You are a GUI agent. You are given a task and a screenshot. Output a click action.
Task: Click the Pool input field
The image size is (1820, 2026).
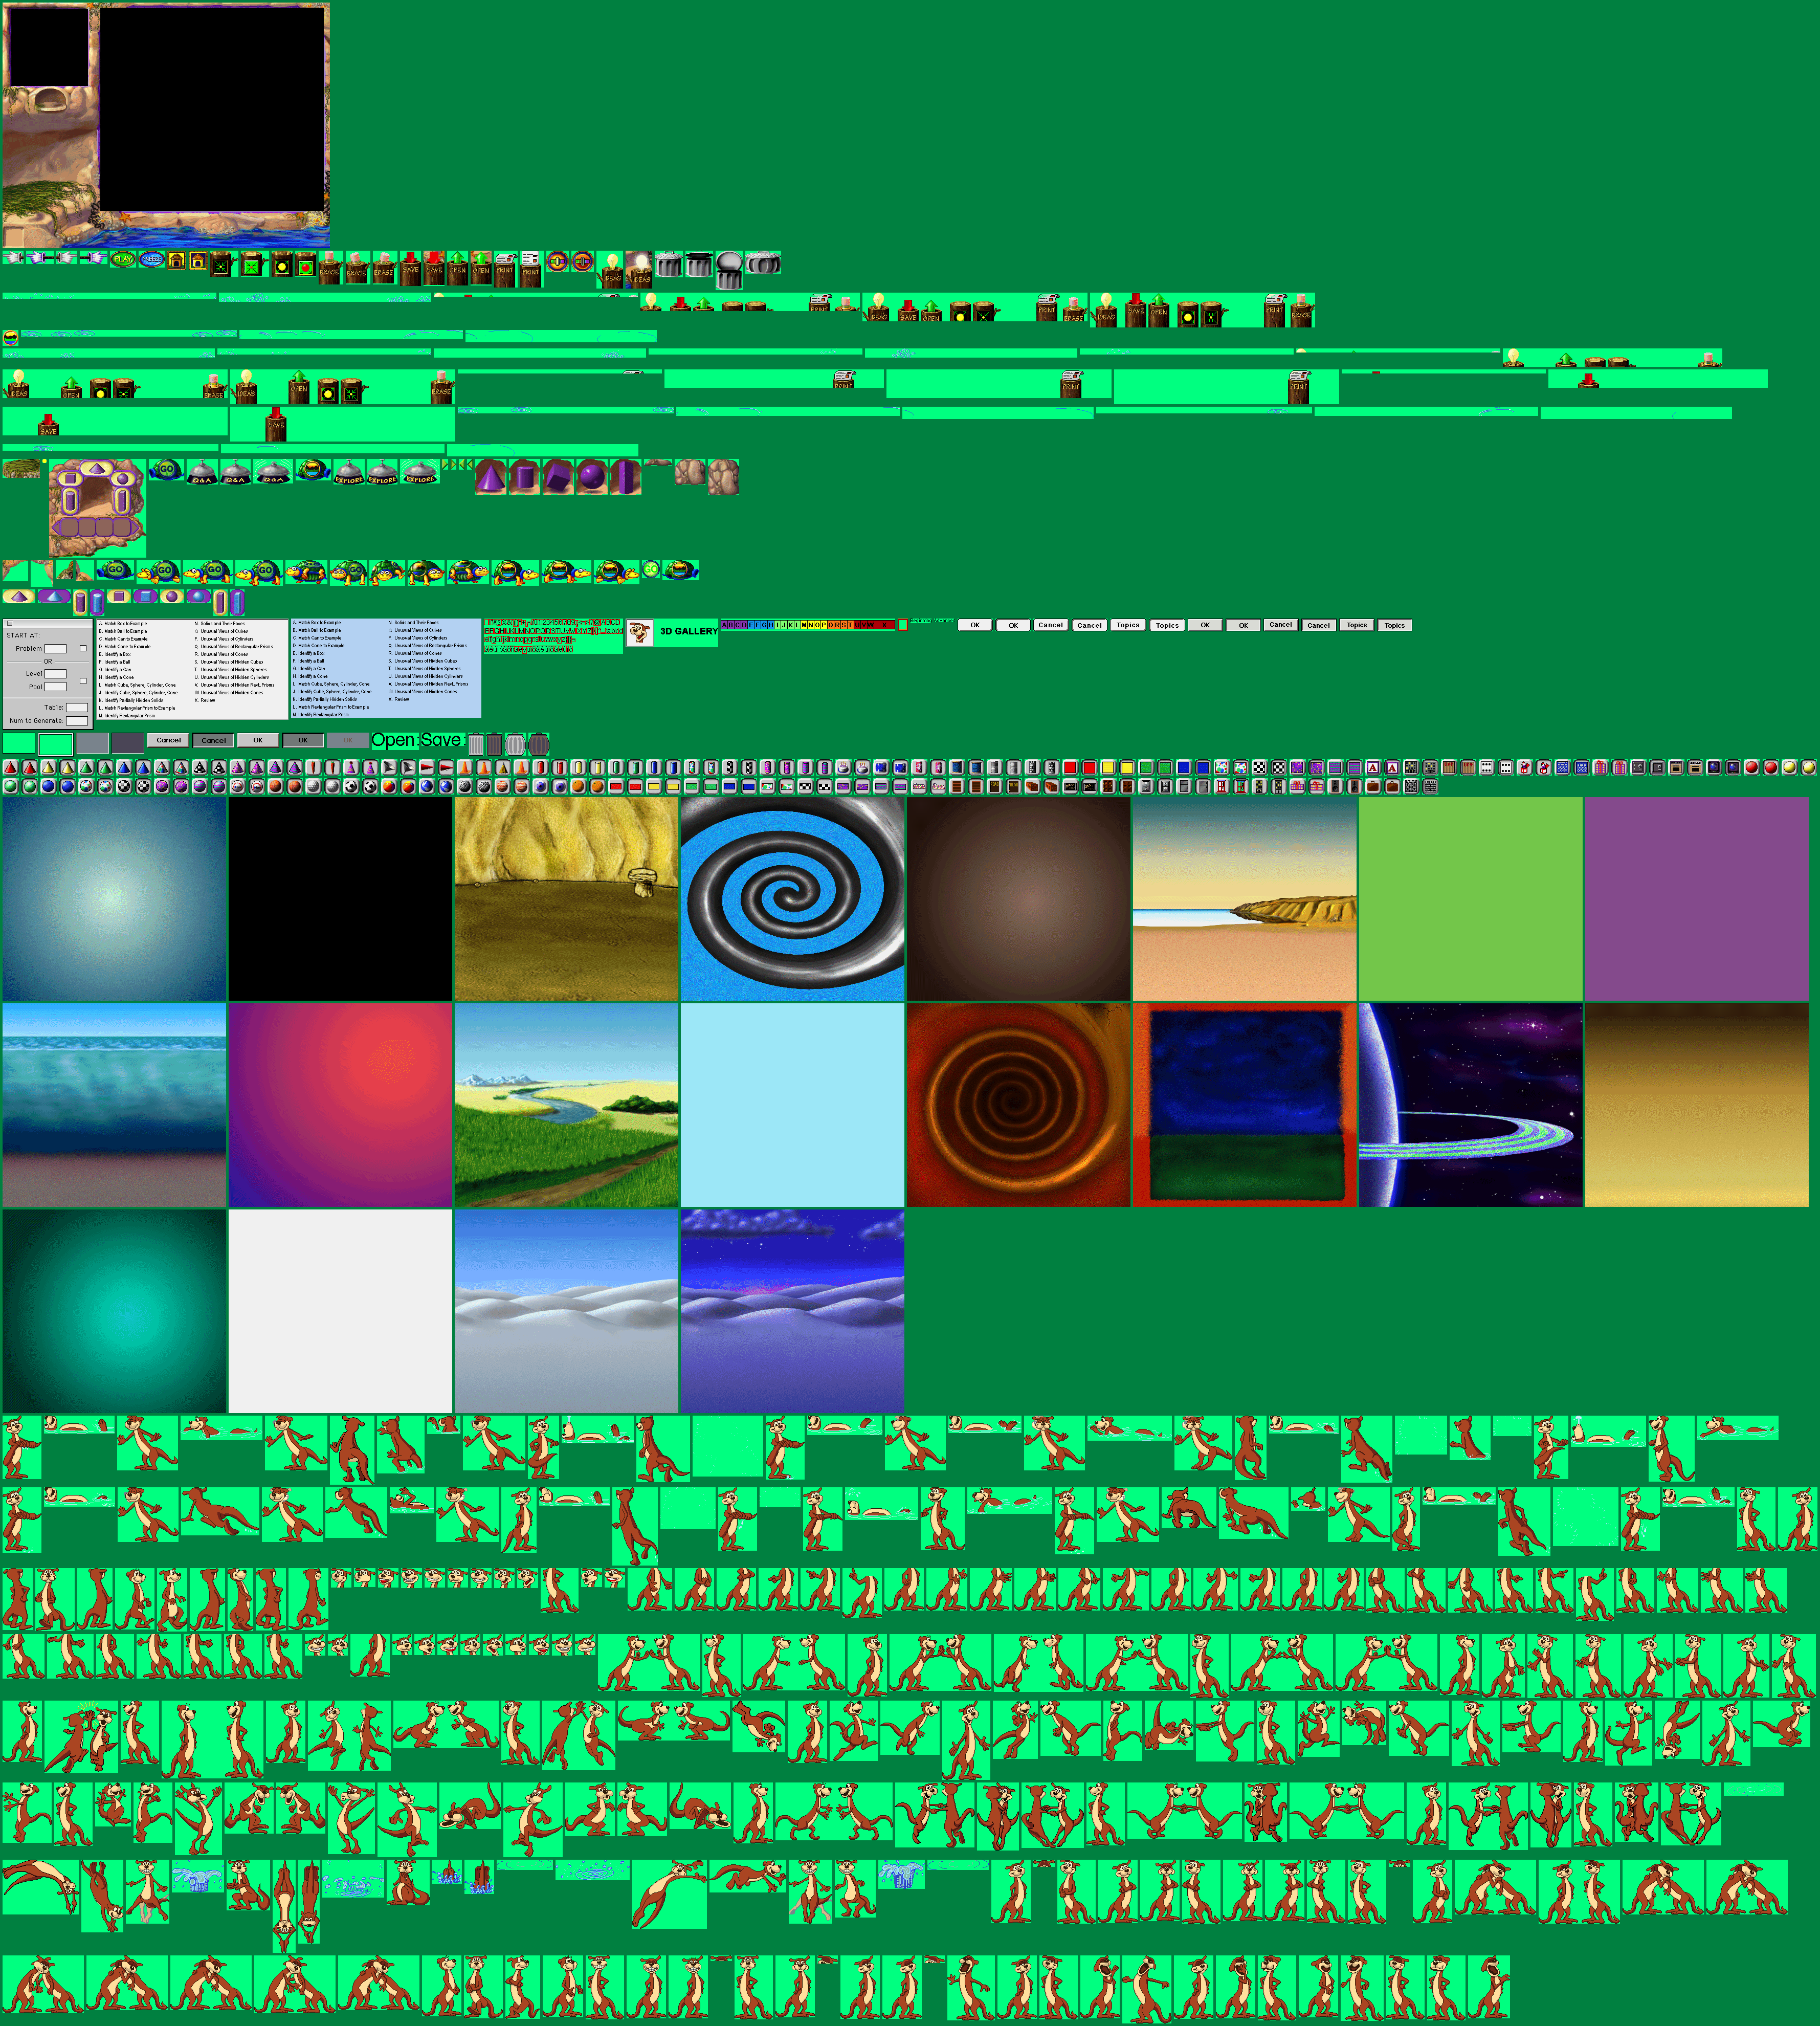pyautogui.click(x=55, y=687)
